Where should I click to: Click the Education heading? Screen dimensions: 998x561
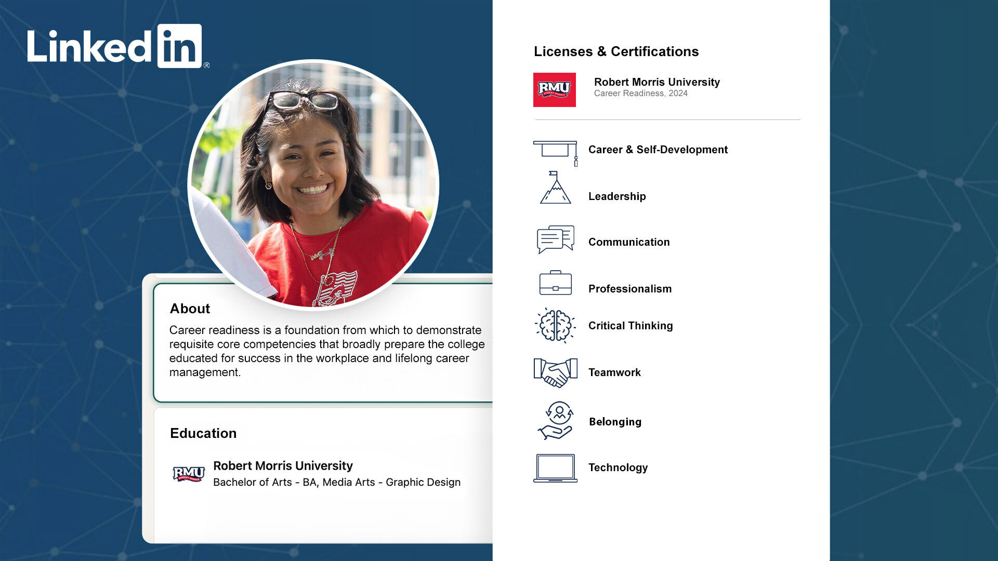tap(203, 433)
